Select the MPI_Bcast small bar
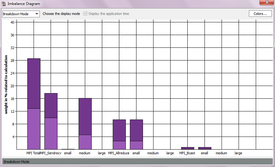 tap(205, 148)
